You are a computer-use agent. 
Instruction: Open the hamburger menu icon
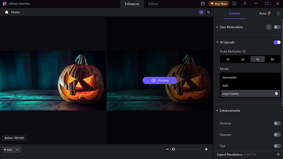click(245, 4)
